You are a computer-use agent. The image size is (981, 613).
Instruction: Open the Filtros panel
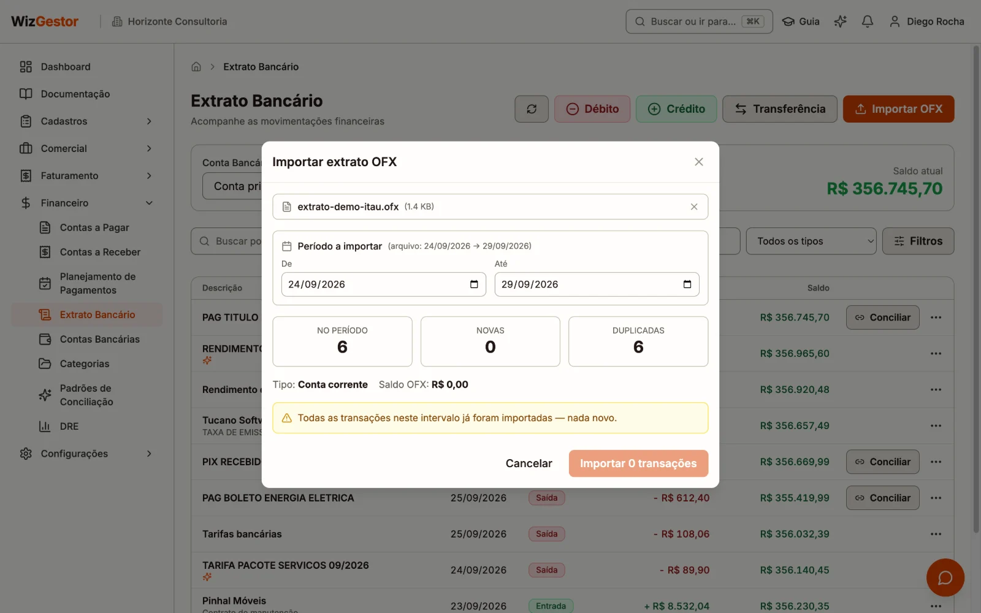918,242
